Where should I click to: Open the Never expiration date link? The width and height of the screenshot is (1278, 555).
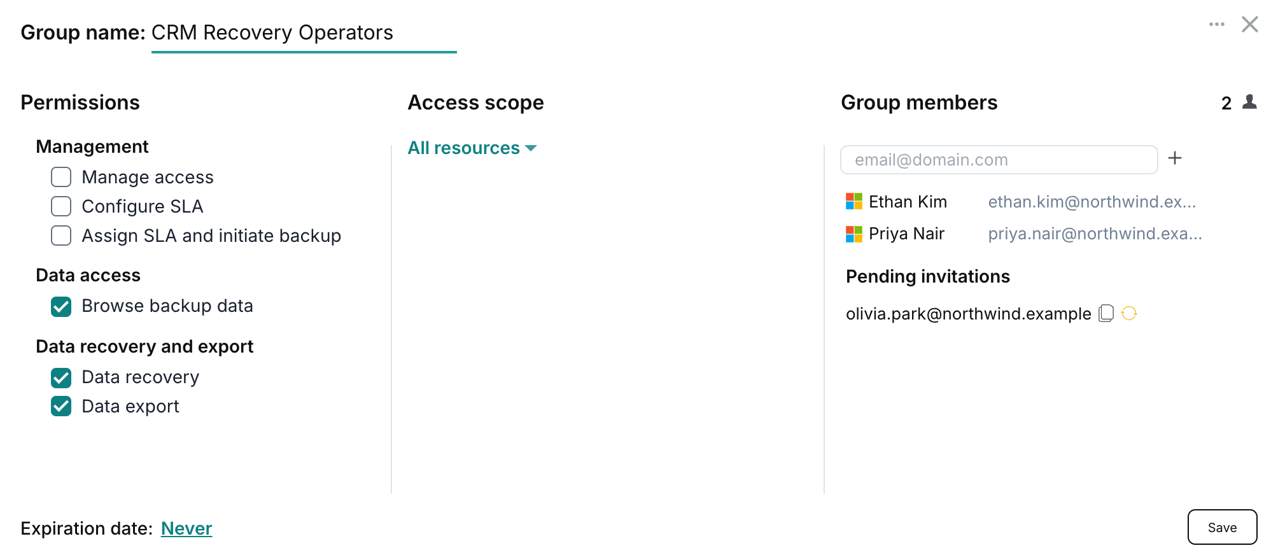[186, 528]
